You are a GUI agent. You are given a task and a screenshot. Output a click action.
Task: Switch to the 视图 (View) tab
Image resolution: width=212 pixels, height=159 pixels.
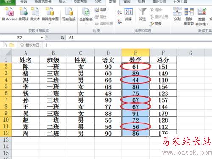[x=141, y=2]
